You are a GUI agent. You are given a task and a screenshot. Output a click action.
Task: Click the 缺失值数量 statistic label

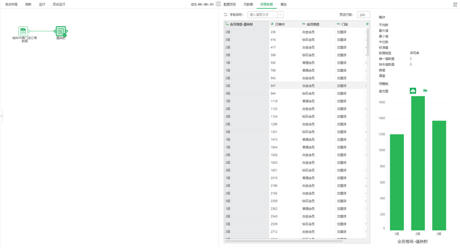pos(387,64)
